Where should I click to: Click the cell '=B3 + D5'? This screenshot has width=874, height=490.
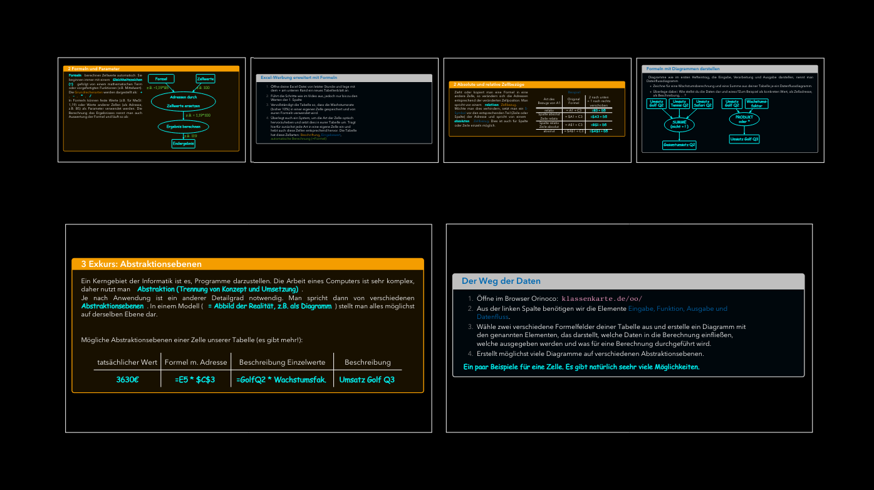coord(599,110)
